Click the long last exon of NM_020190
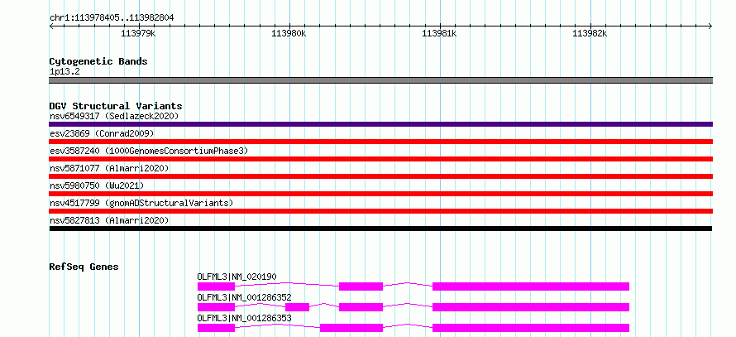 point(531,286)
